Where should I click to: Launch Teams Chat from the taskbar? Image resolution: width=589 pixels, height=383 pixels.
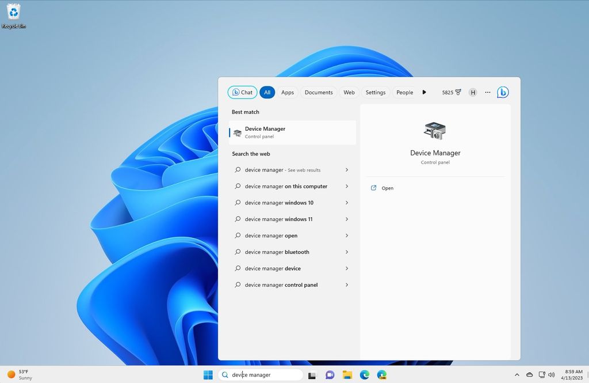click(330, 375)
